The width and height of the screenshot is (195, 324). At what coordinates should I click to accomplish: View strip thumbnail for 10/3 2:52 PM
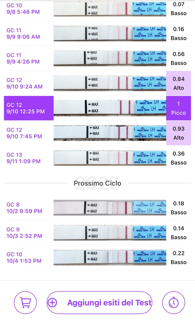[x=110, y=233]
